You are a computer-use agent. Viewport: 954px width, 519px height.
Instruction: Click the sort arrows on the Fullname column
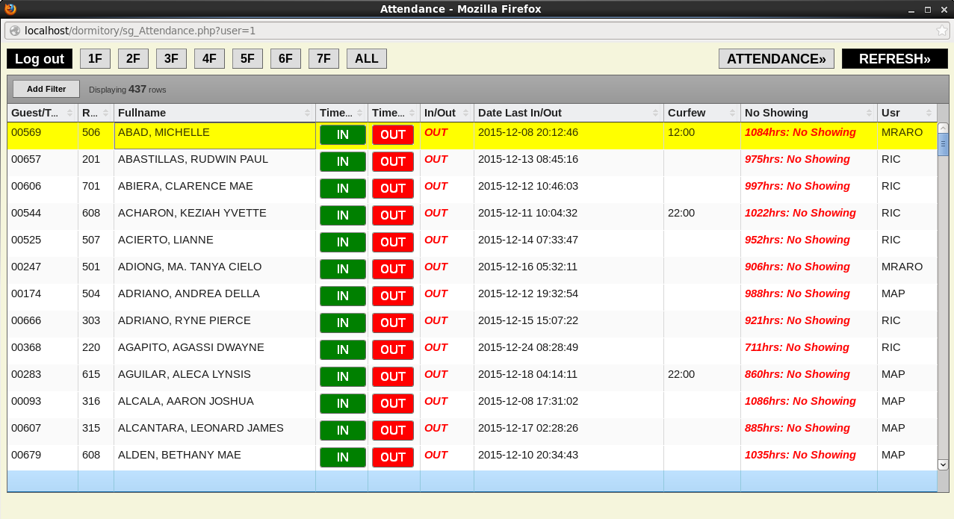pyautogui.click(x=307, y=113)
